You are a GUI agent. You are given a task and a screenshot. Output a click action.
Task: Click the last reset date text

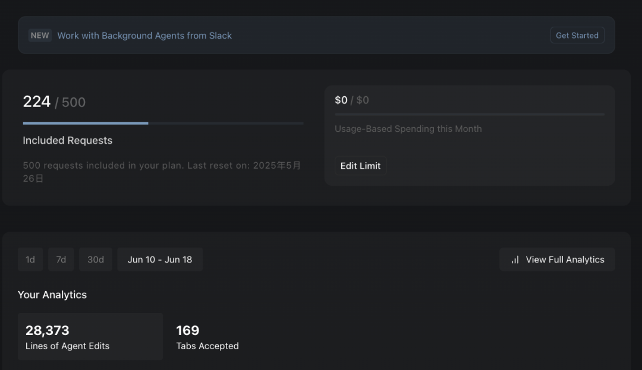pyautogui.click(x=162, y=172)
